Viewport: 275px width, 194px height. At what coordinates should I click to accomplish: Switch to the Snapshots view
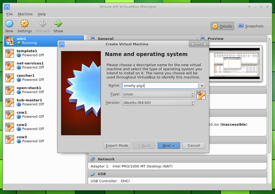pos(251,26)
